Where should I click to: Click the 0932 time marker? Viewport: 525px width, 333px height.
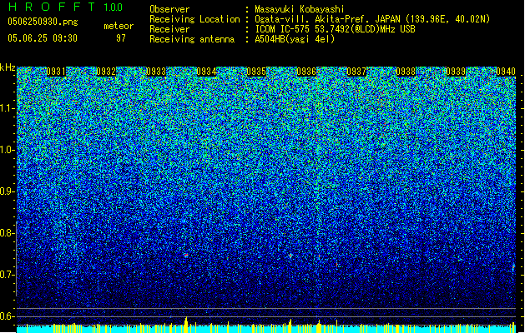[x=106, y=72]
